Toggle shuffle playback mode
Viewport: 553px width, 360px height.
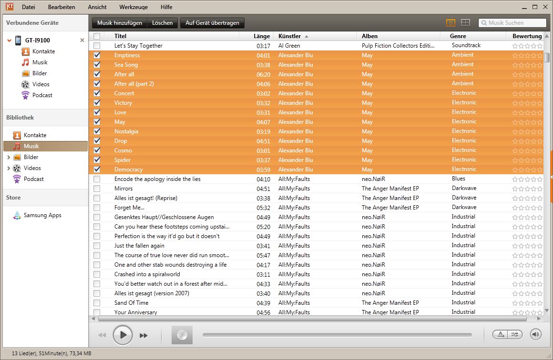(515, 334)
